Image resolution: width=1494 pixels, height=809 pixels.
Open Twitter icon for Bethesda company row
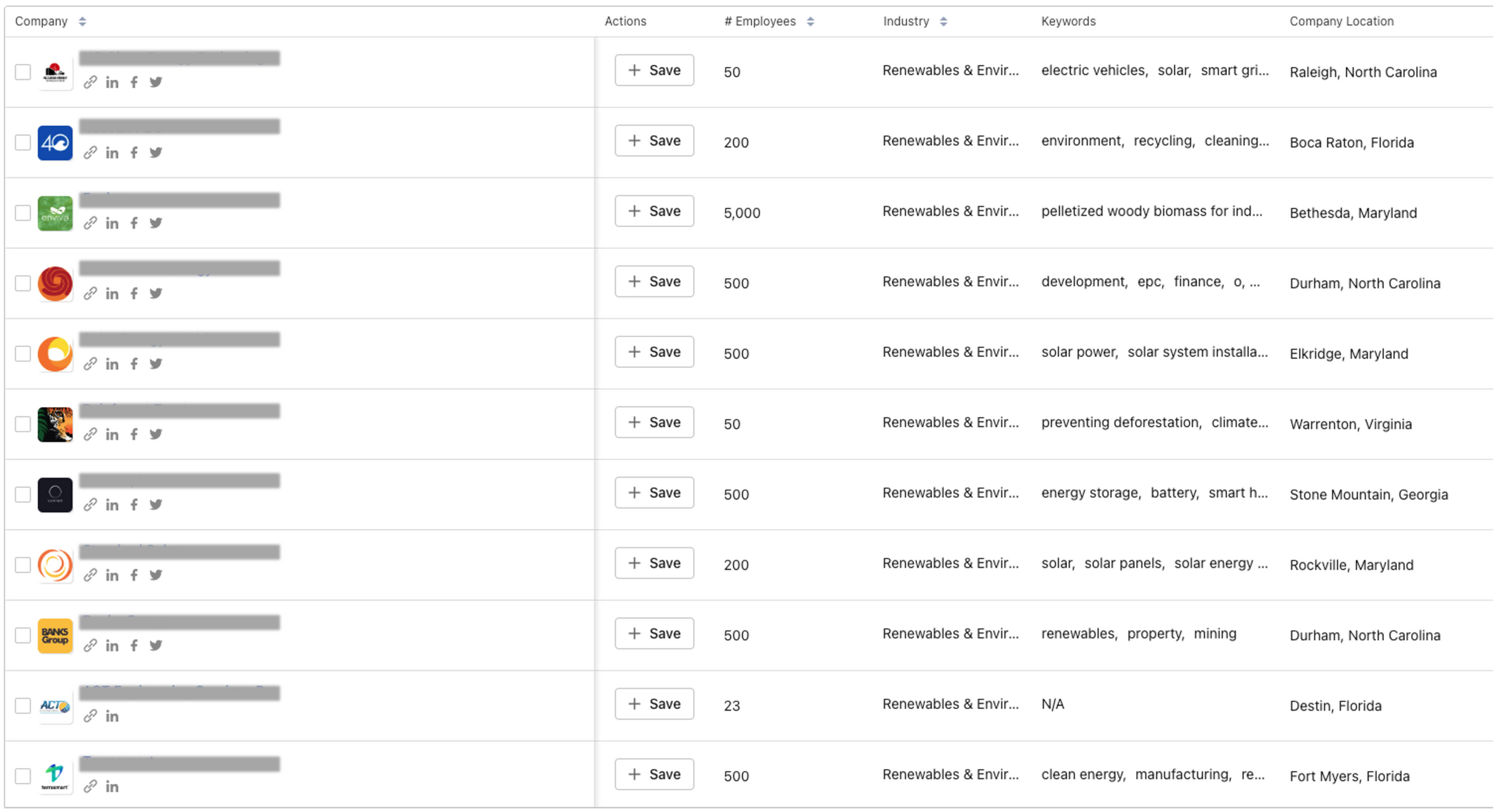156,223
